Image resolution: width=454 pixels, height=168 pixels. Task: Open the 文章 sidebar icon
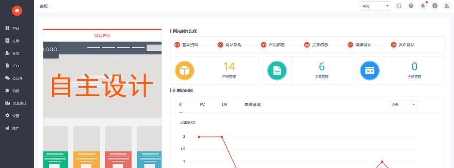point(8,41)
